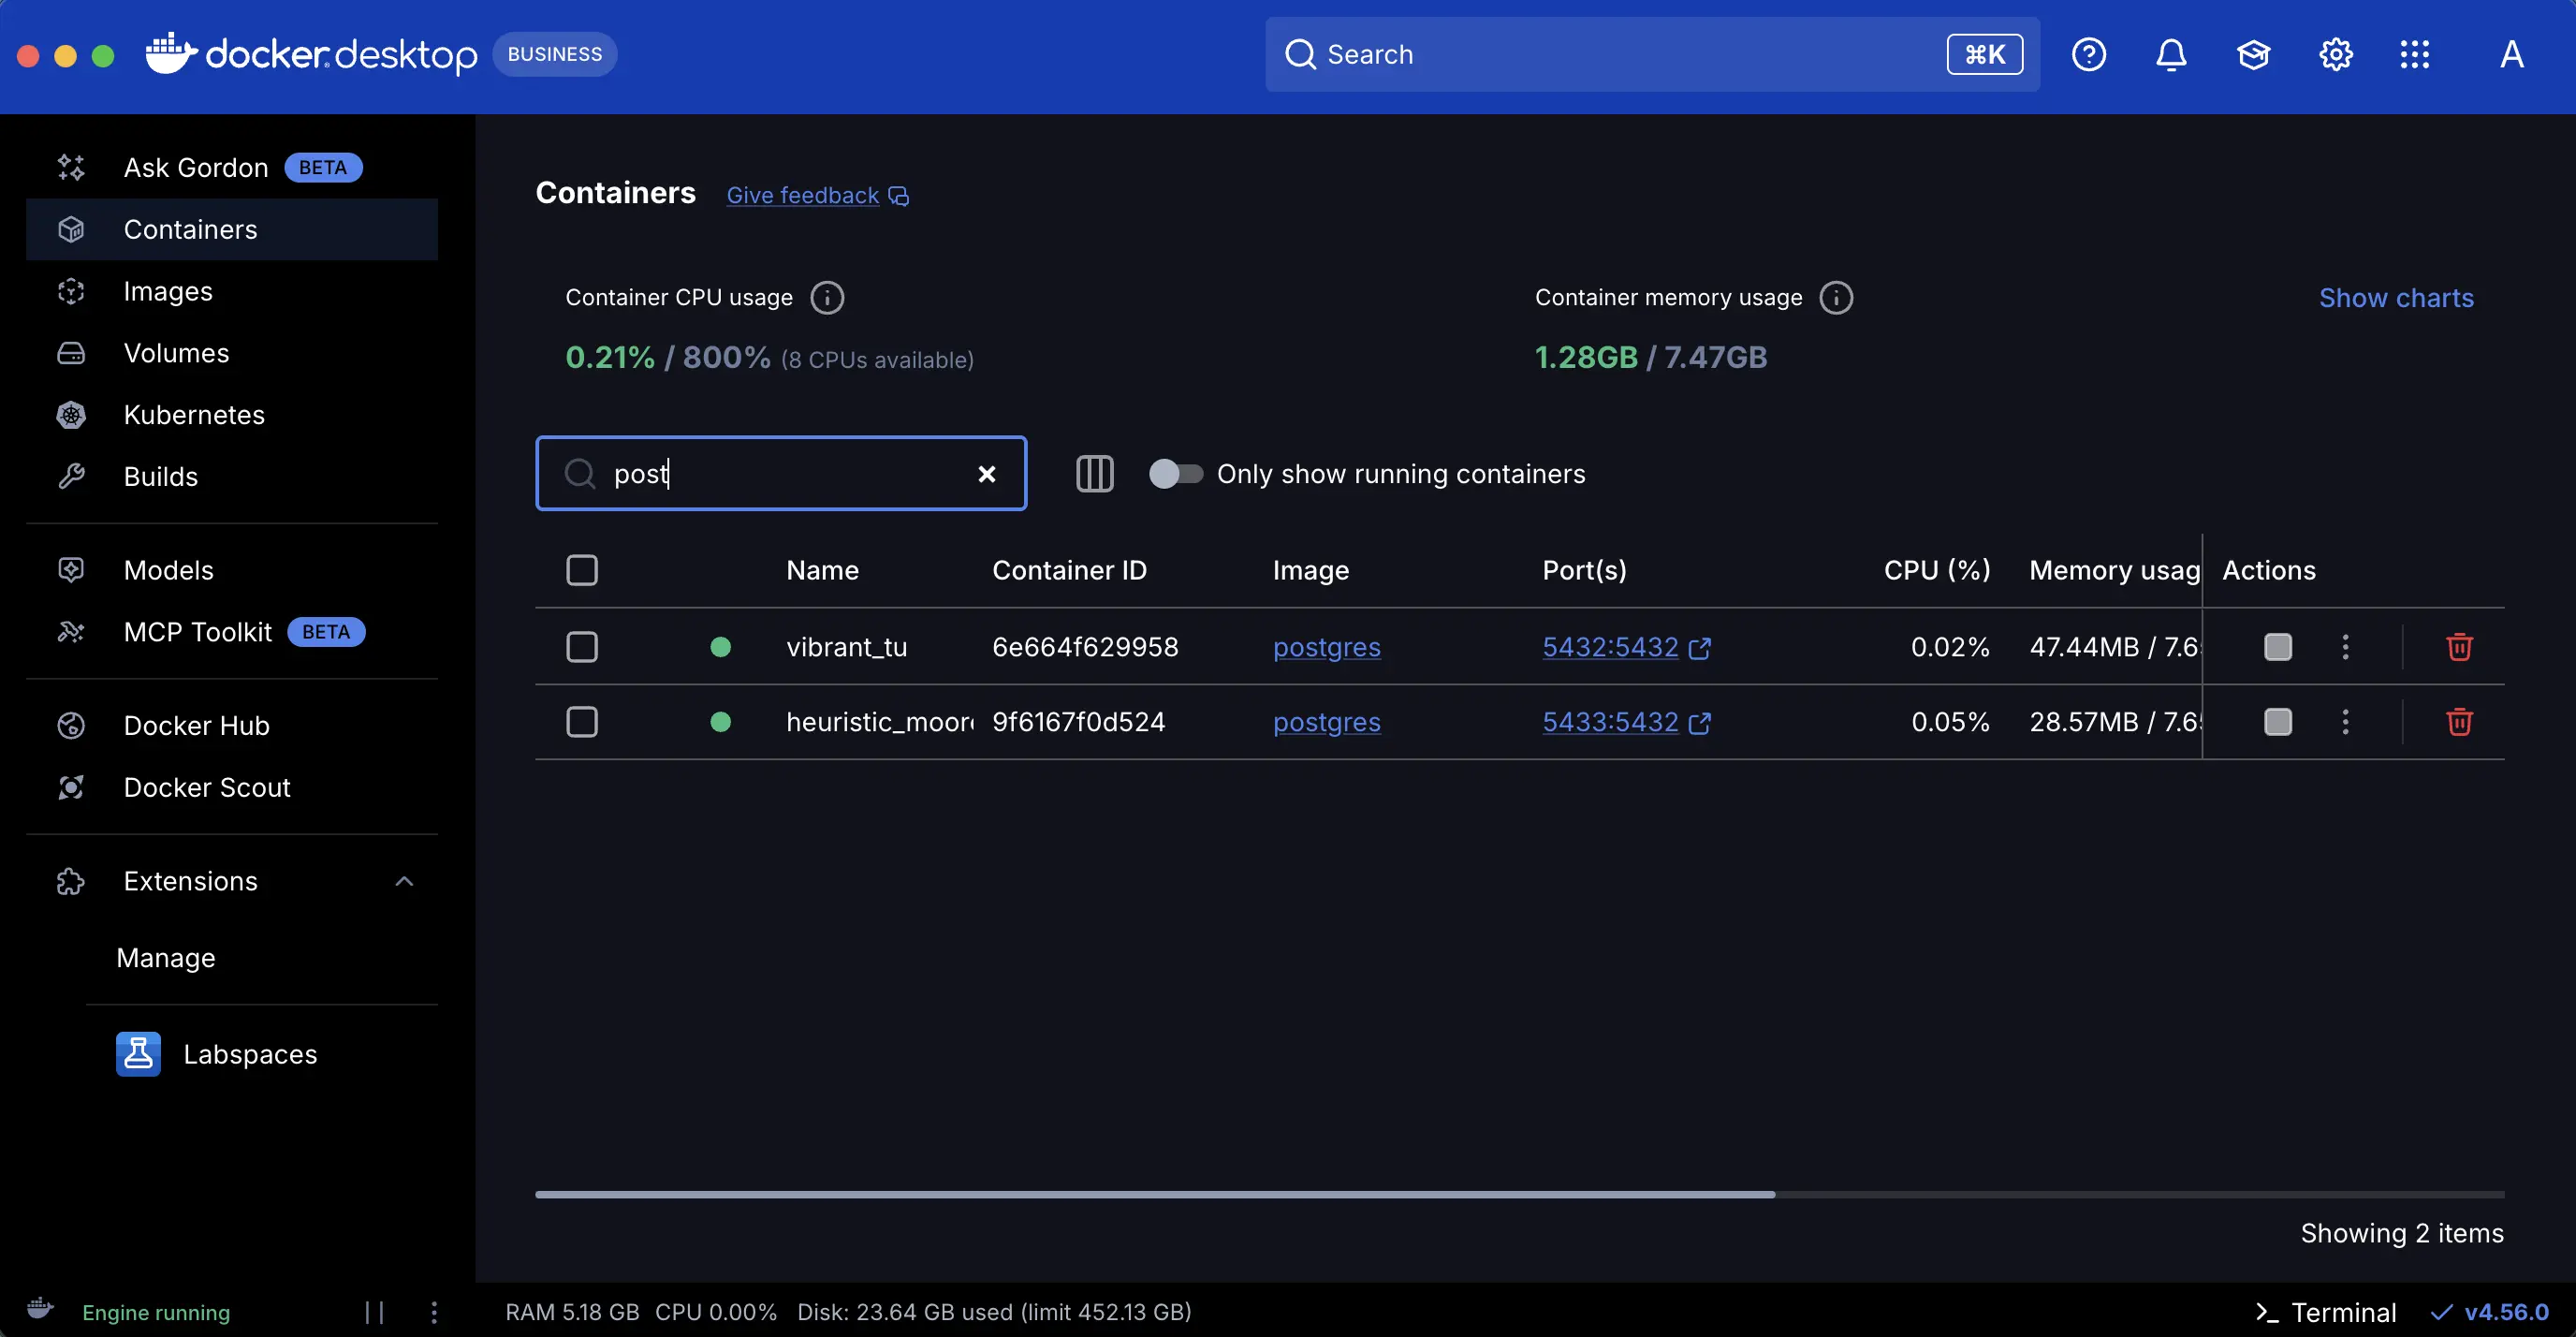The image size is (2576, 1337).
Task: Open the notifications bell
Action: [2170, 54]
